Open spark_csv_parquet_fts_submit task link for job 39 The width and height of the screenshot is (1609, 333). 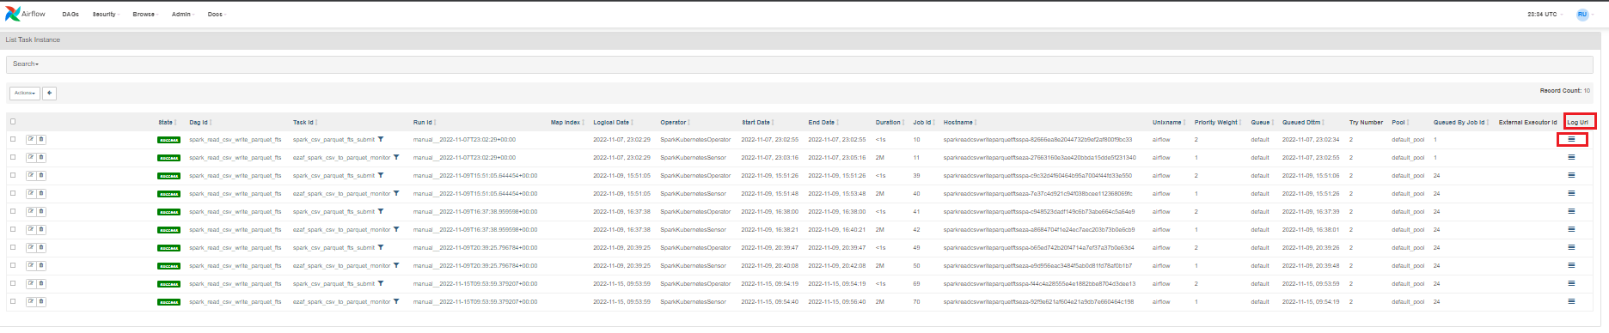pos(333,175)
